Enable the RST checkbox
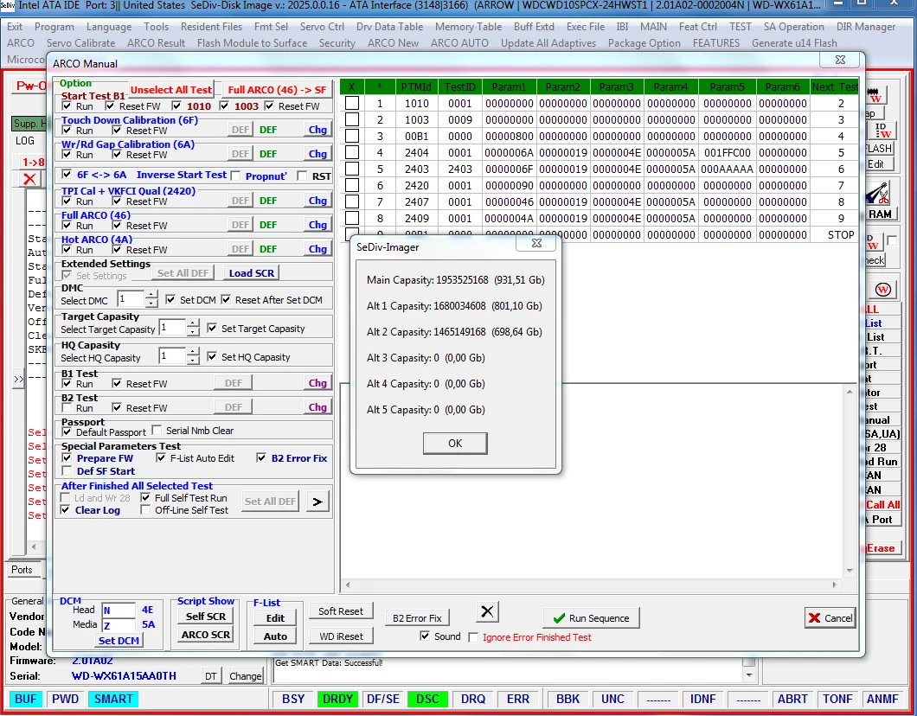Image resolution: width=917 pixels, height=716 pixels. (x=302, y=176)
